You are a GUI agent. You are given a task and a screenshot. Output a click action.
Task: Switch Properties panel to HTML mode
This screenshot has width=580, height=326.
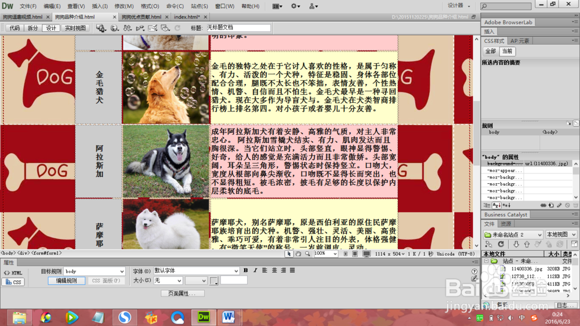point(13,273)
